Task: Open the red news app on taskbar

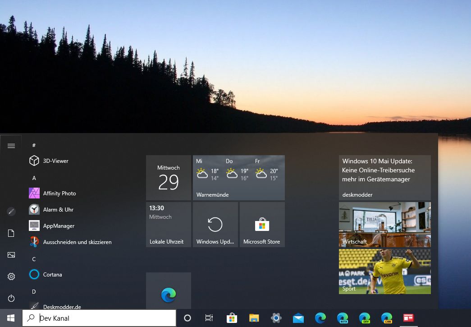Action: tap(408, 318)
